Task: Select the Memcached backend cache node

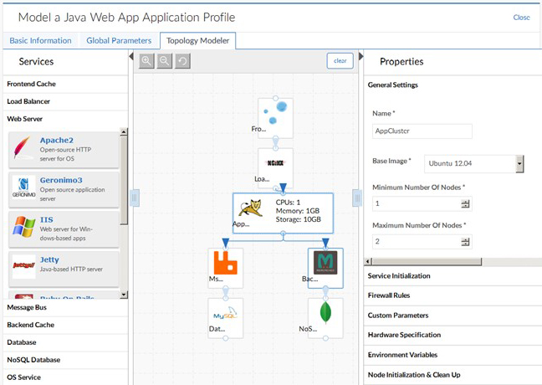Action: (x=325, y=267)
